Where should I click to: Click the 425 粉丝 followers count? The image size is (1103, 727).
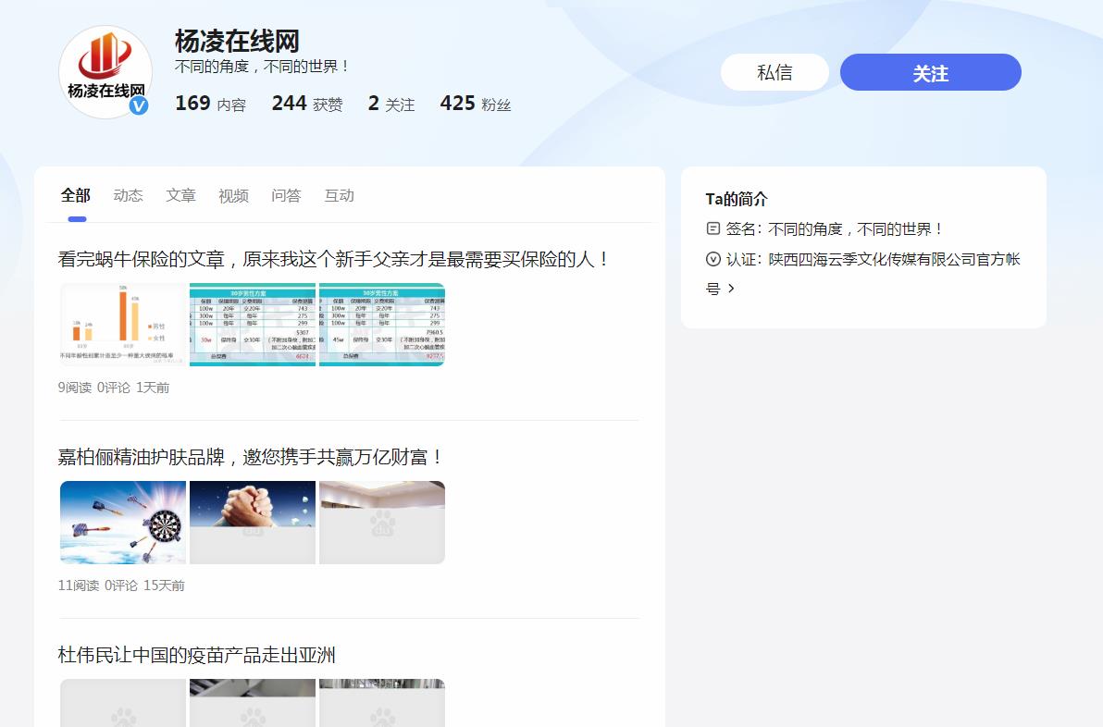[x=476, y=104]
